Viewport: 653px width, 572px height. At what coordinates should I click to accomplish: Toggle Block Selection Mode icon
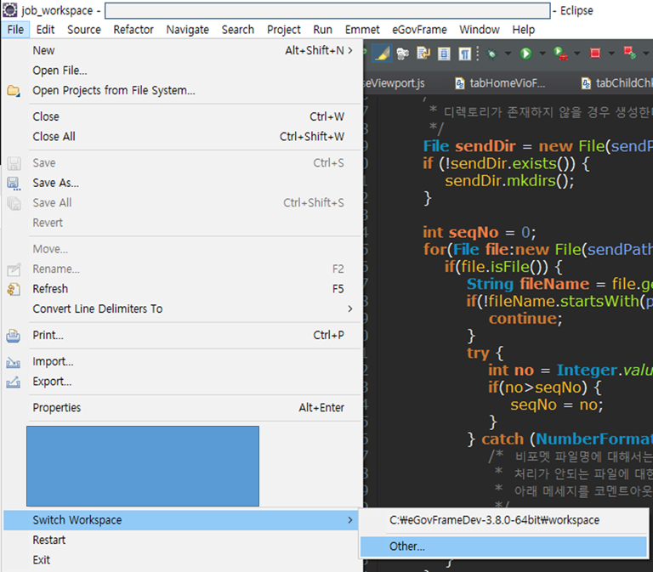pyautogui.click(x=444, y=54)
